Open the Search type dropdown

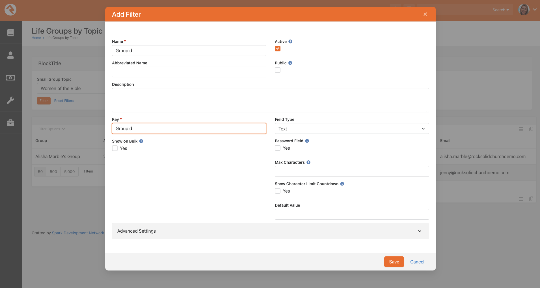pyautogui.click(x=500, y=10)
